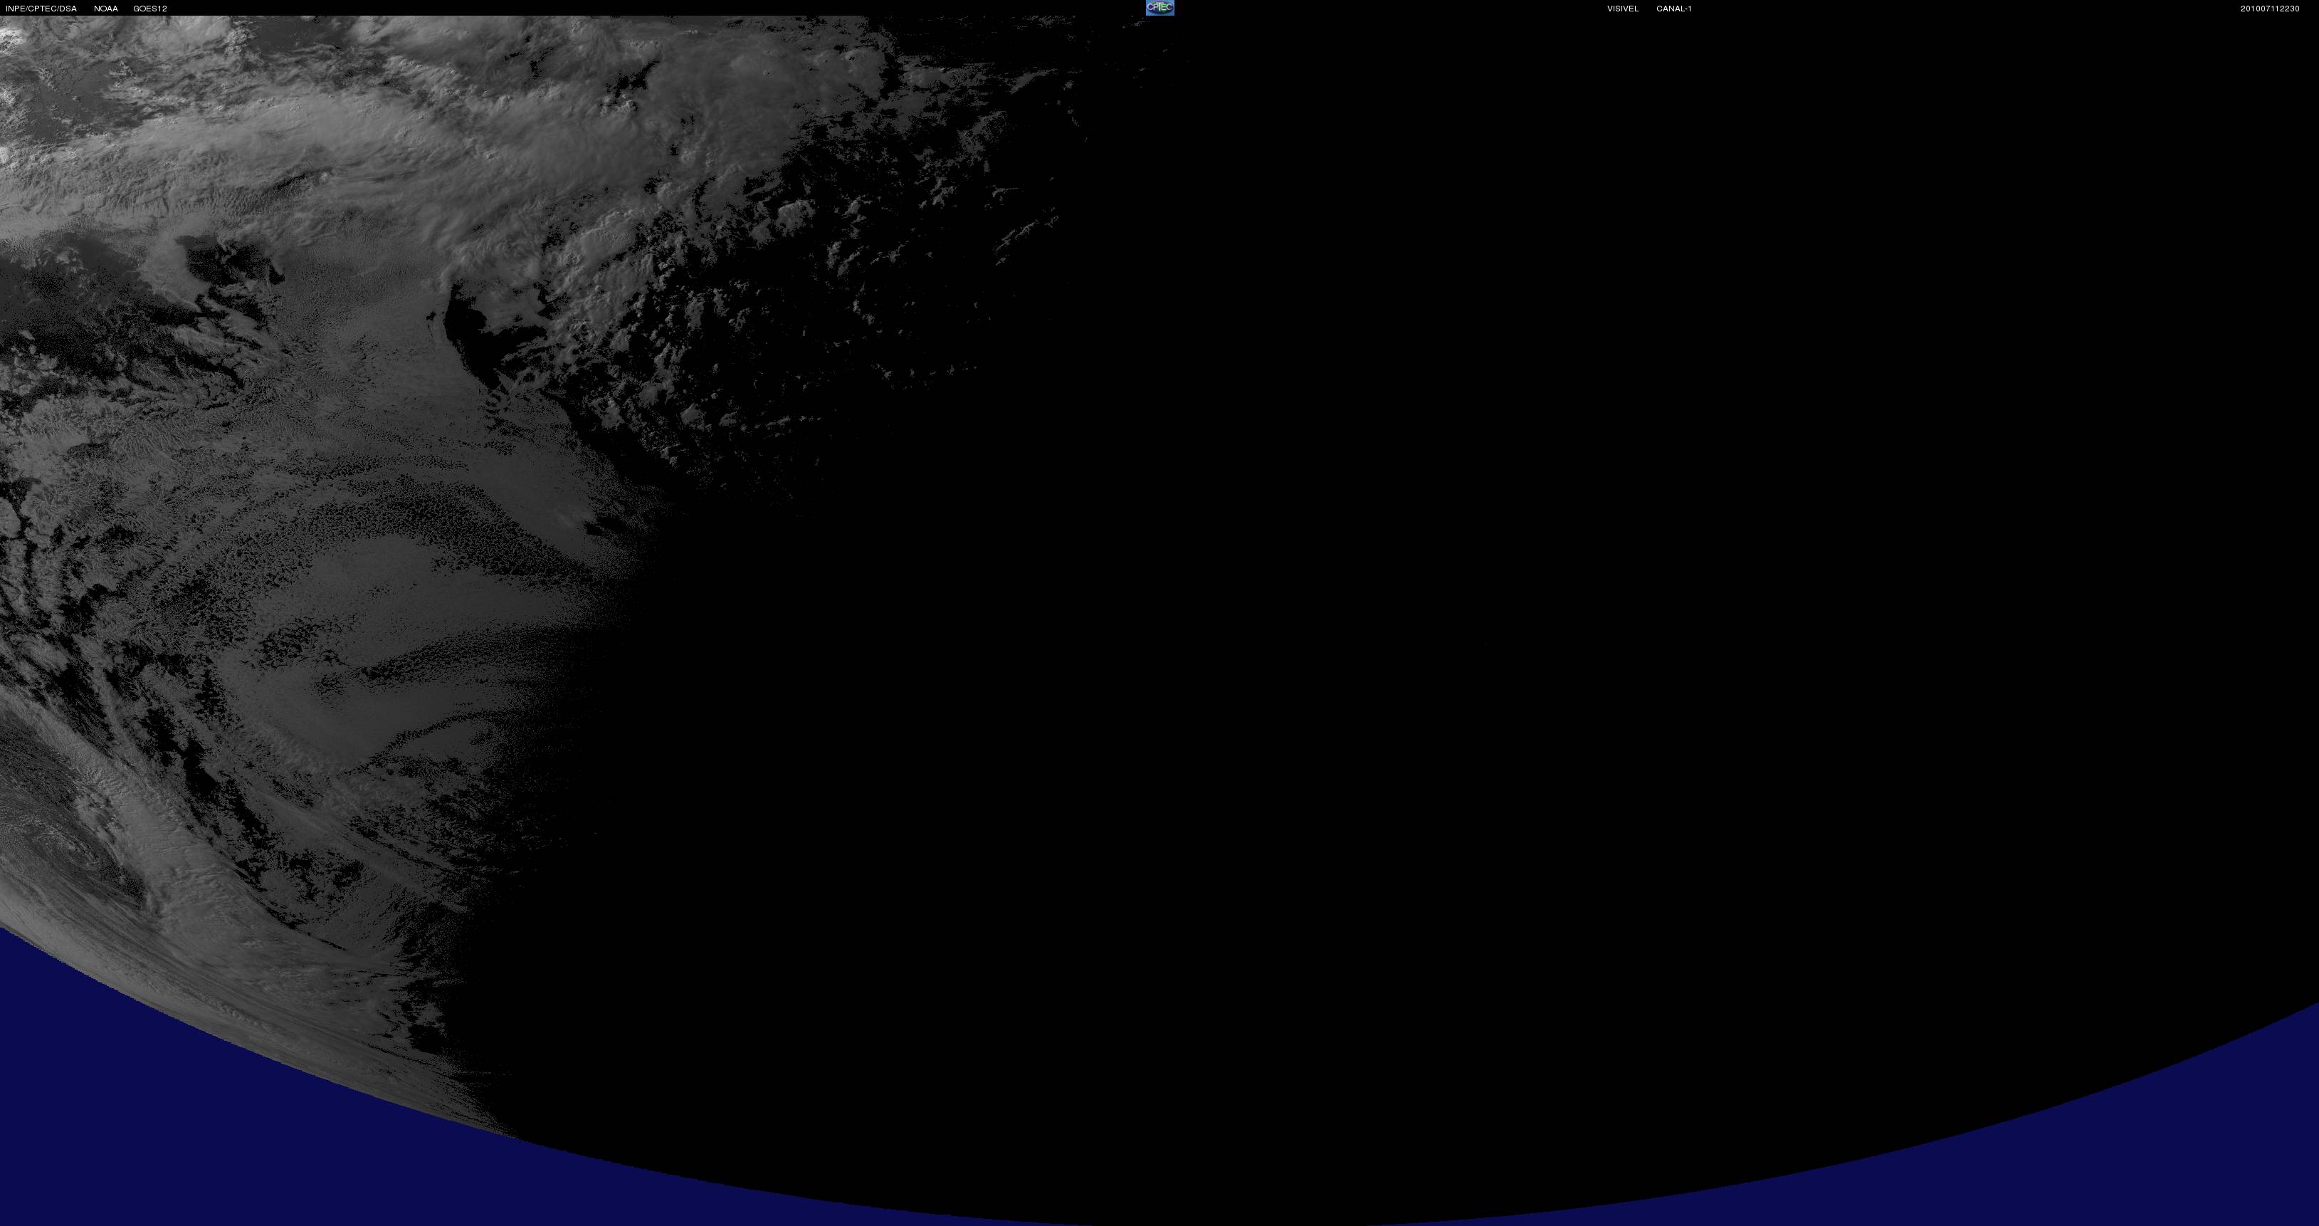Screen dimensions: 2319x1226
Task: Click the INPE/CPTEC/DSA label
Action: click(41, 9)
